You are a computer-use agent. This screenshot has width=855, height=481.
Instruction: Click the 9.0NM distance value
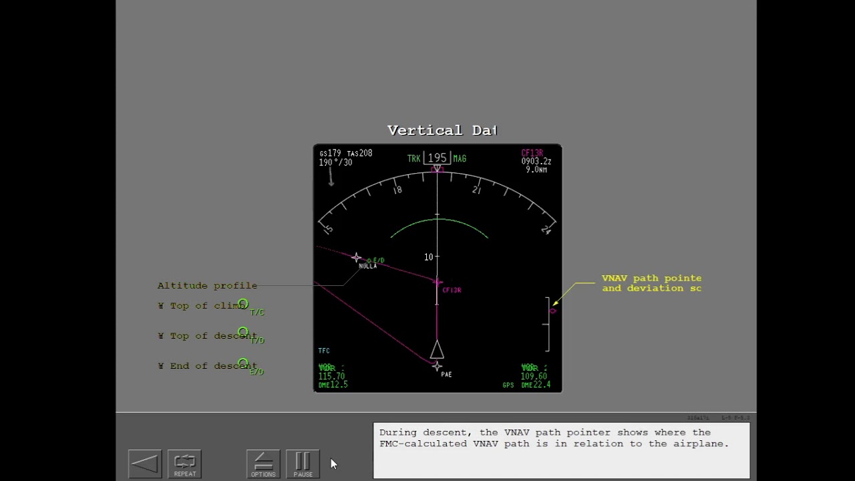point(536,170)
